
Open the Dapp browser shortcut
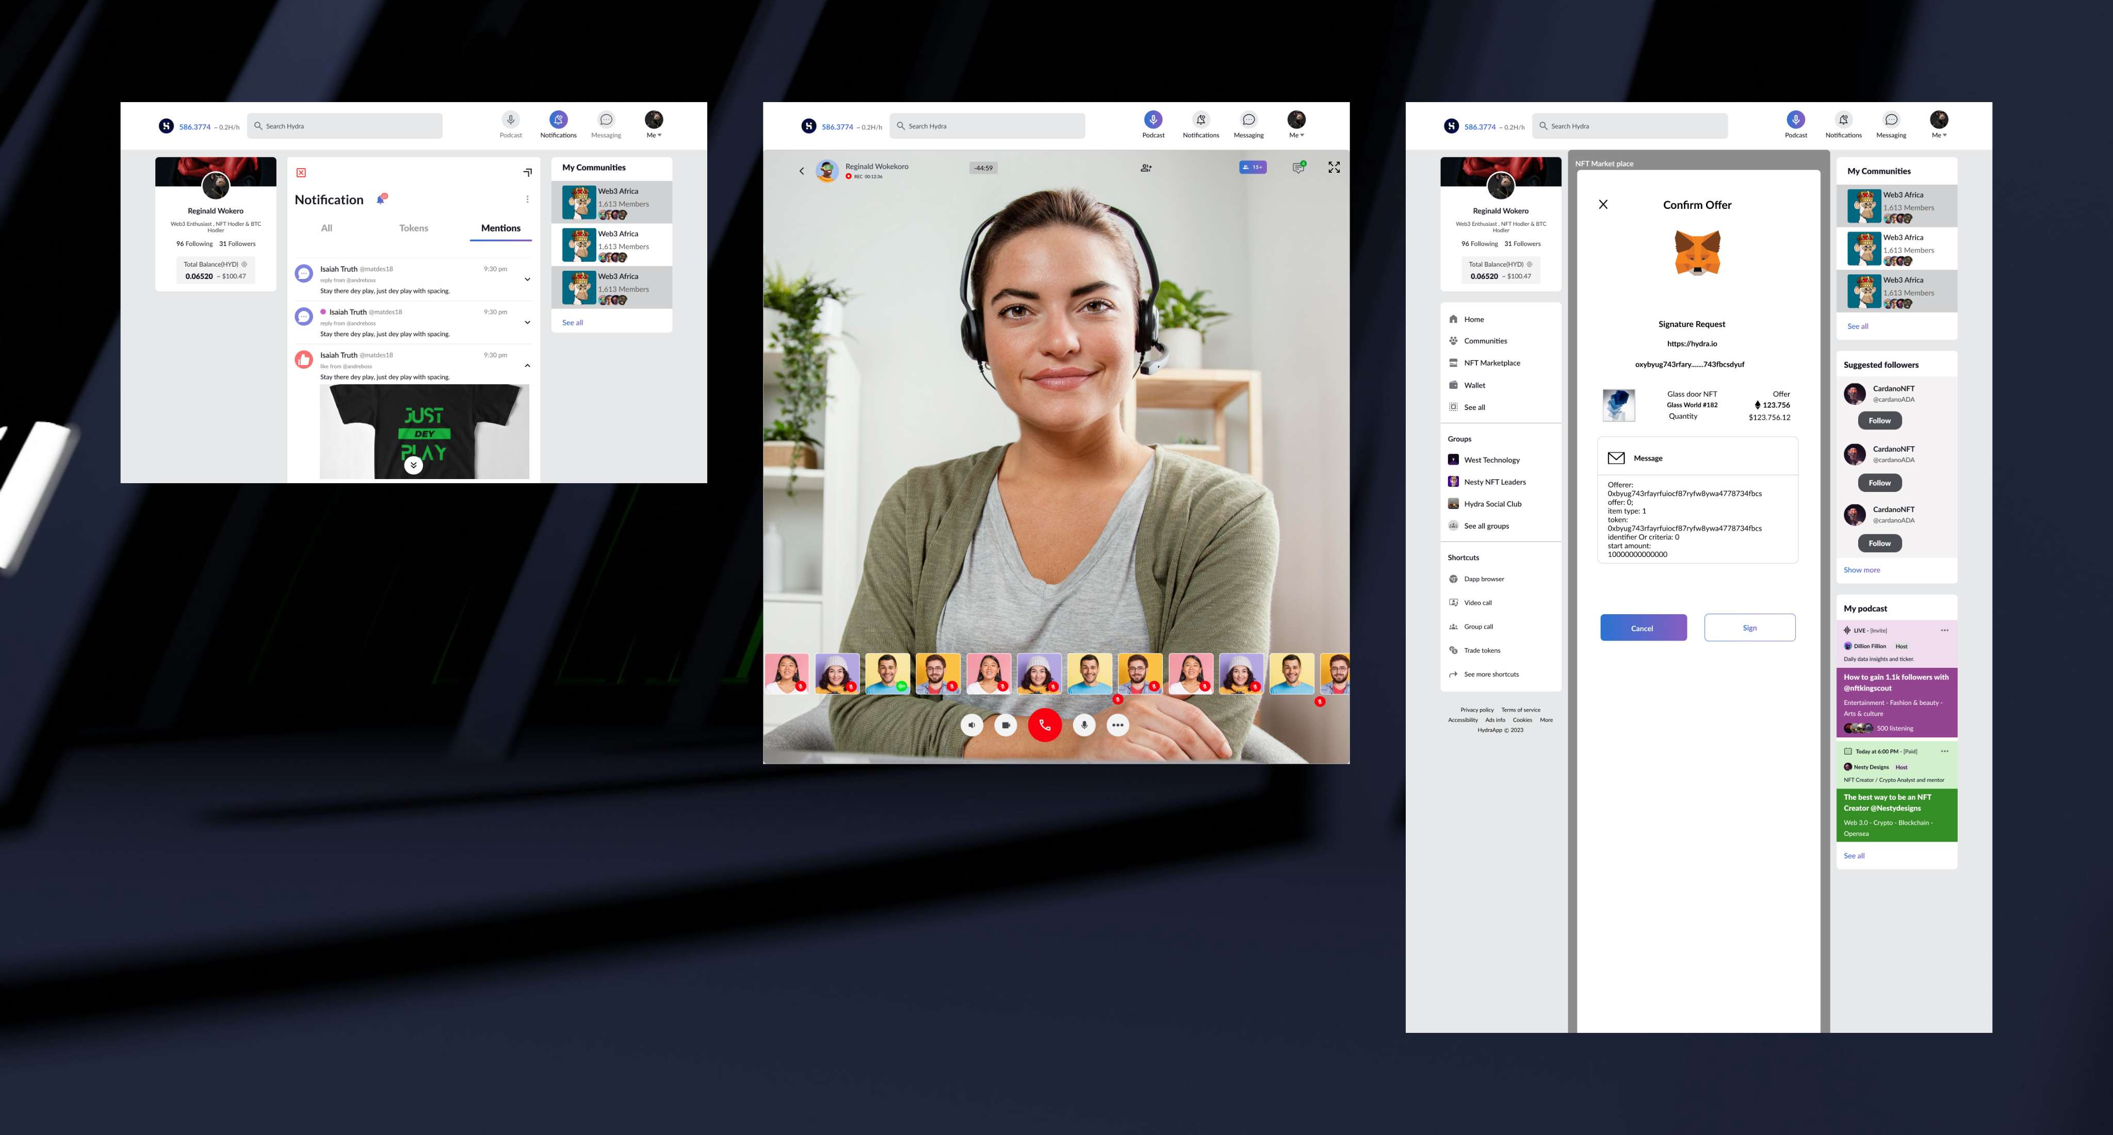click(x=1483, y=579)
